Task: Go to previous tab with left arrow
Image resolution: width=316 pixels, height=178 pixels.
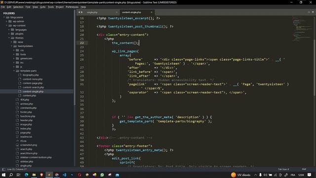Action: coord(79,12)
